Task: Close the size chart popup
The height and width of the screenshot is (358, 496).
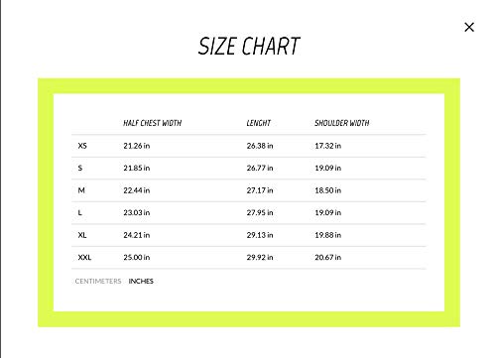Action: pyautogui.click(x=469, y=27)
